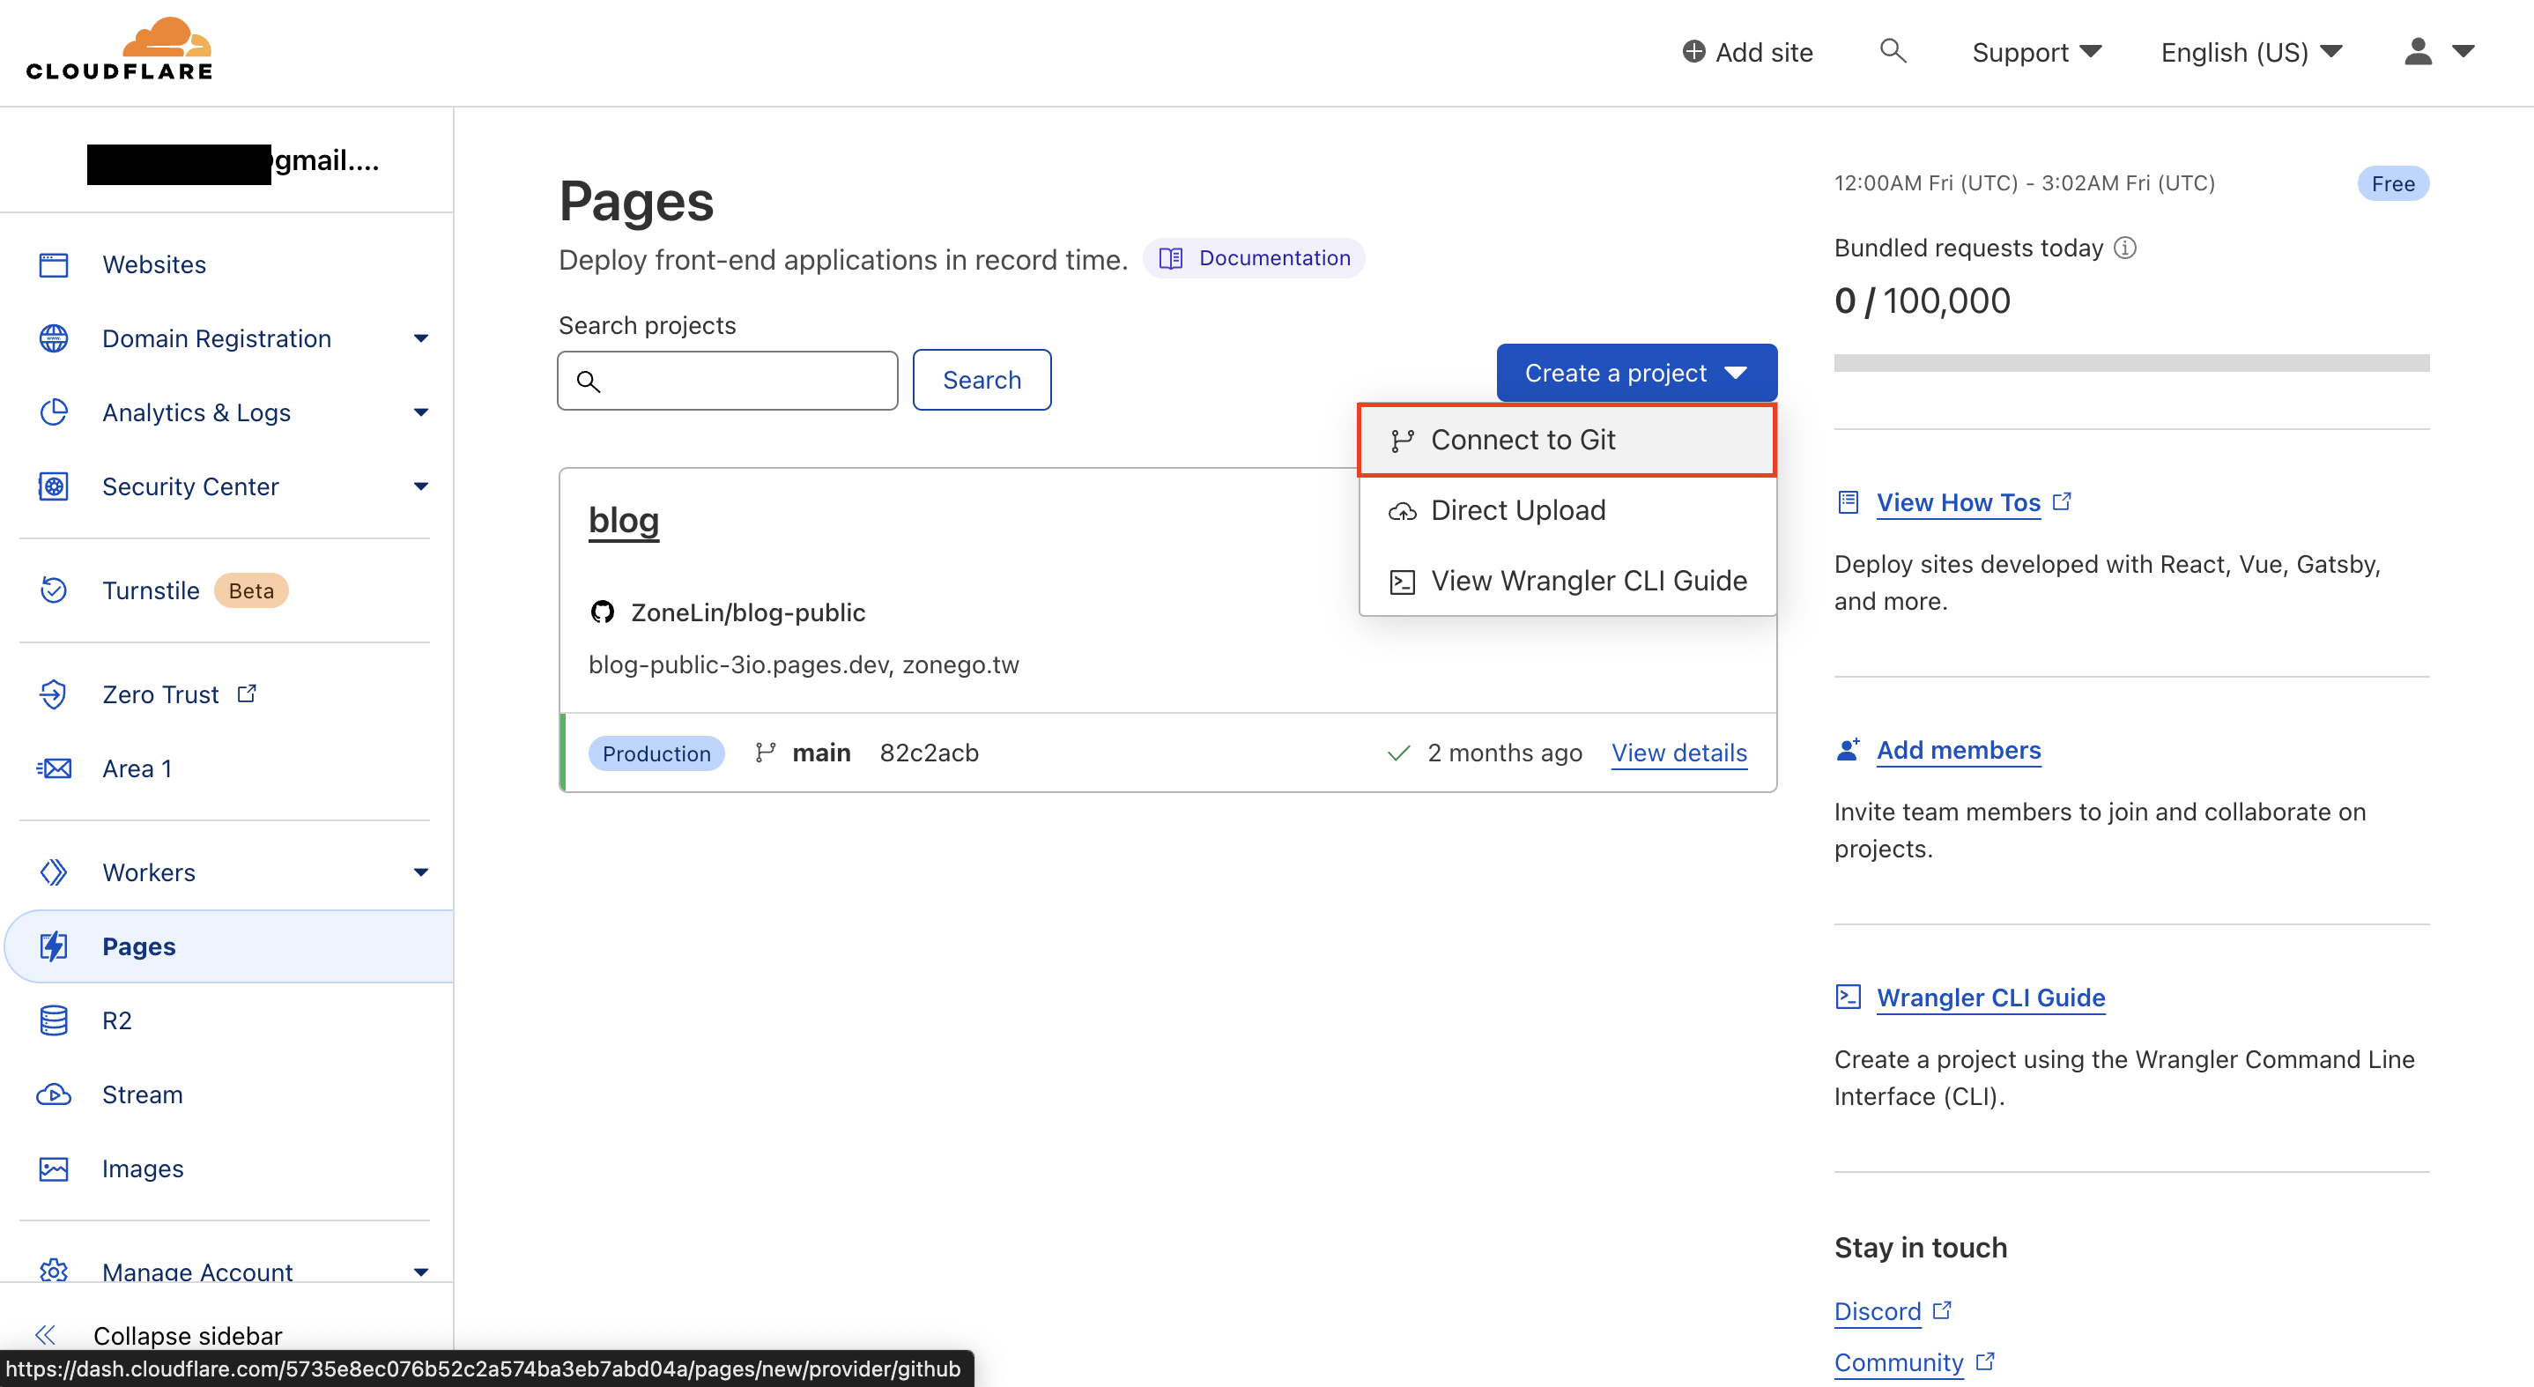2534x1387 pixels.
Task: Click the Zero Trust icon in sidebar
Action: pos(53,694)
